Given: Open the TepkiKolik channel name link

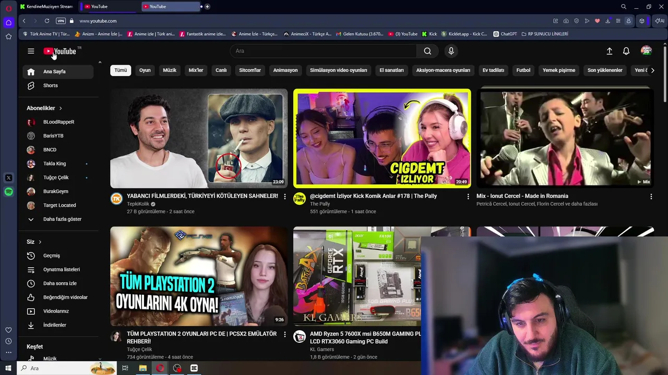Looking at the screenshot, I should coord(138,204).
